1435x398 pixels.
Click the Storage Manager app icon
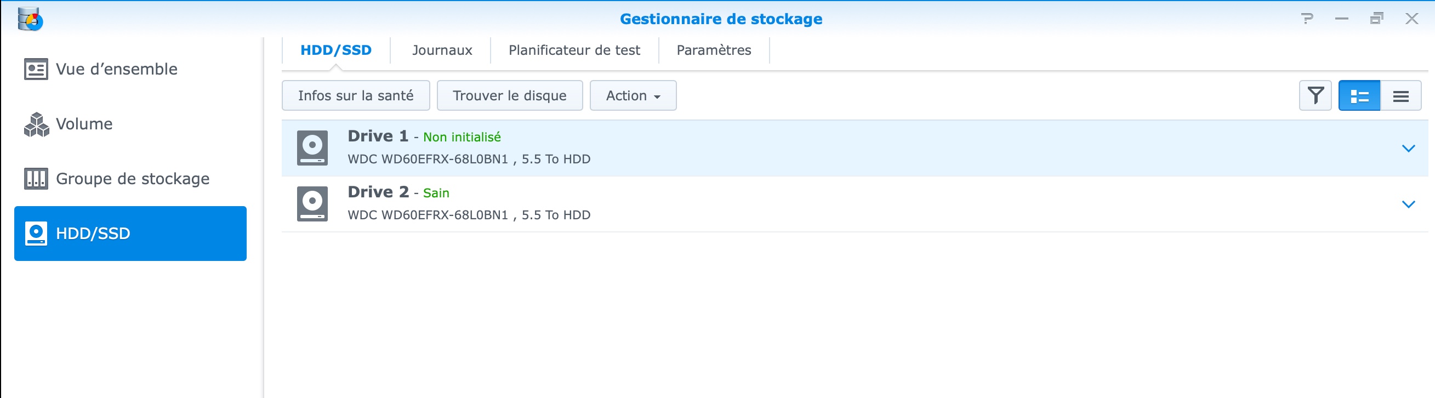click(30, 19)
